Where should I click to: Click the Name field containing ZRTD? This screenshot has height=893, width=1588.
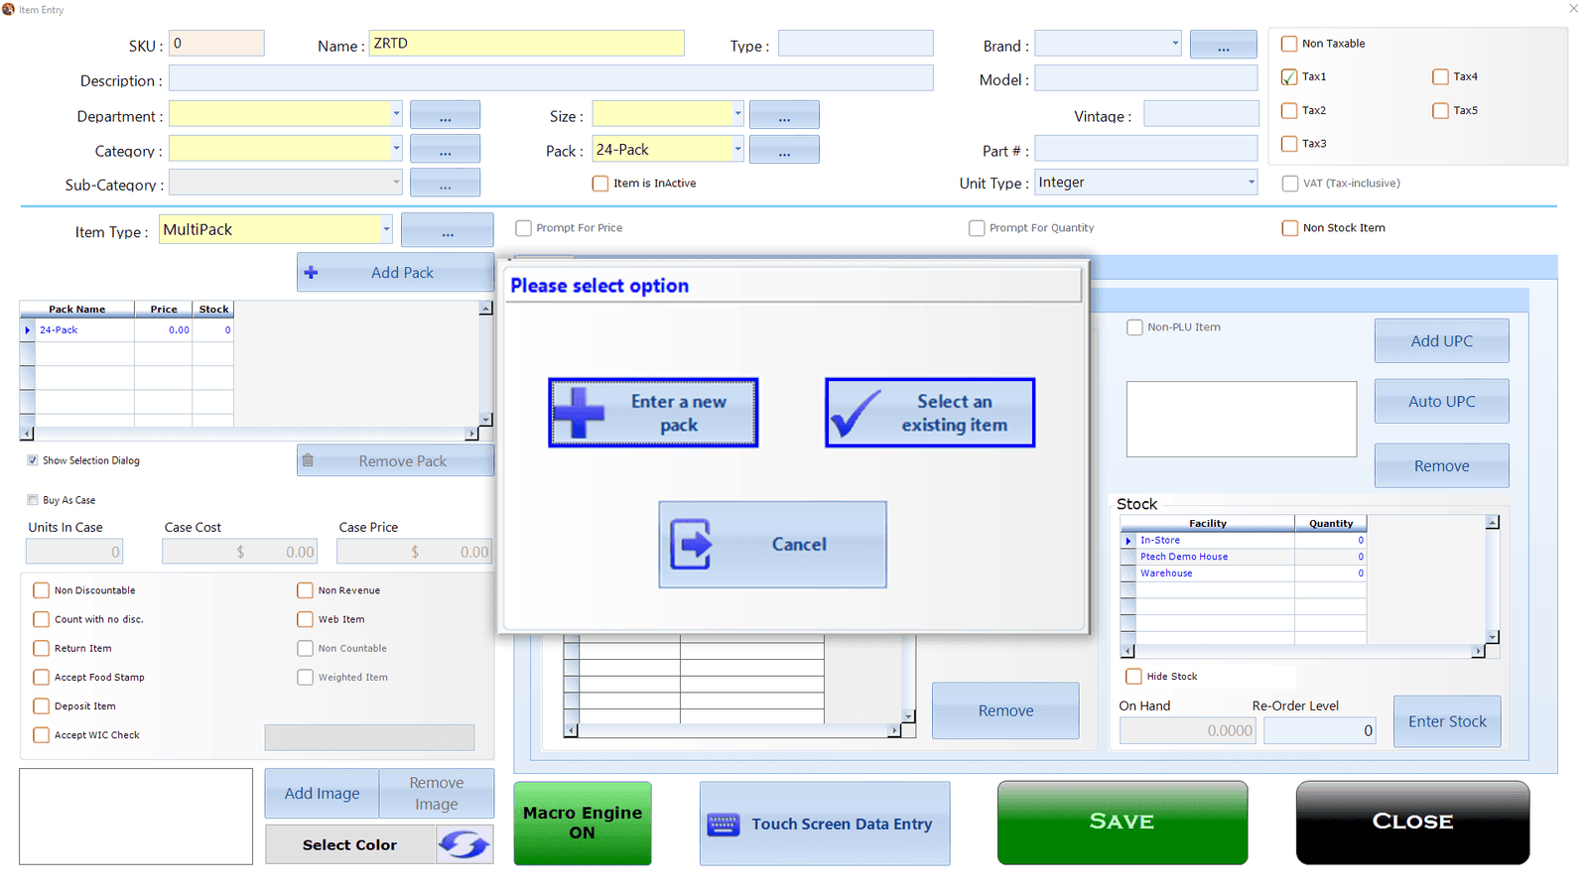tap(526, 44)
